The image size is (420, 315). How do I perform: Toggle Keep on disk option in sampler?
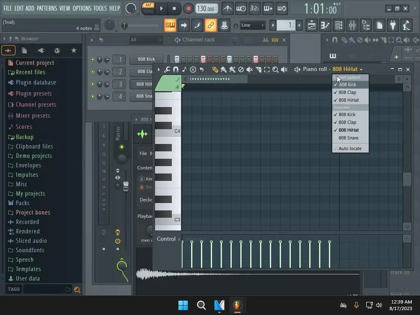tap(142, 179)
